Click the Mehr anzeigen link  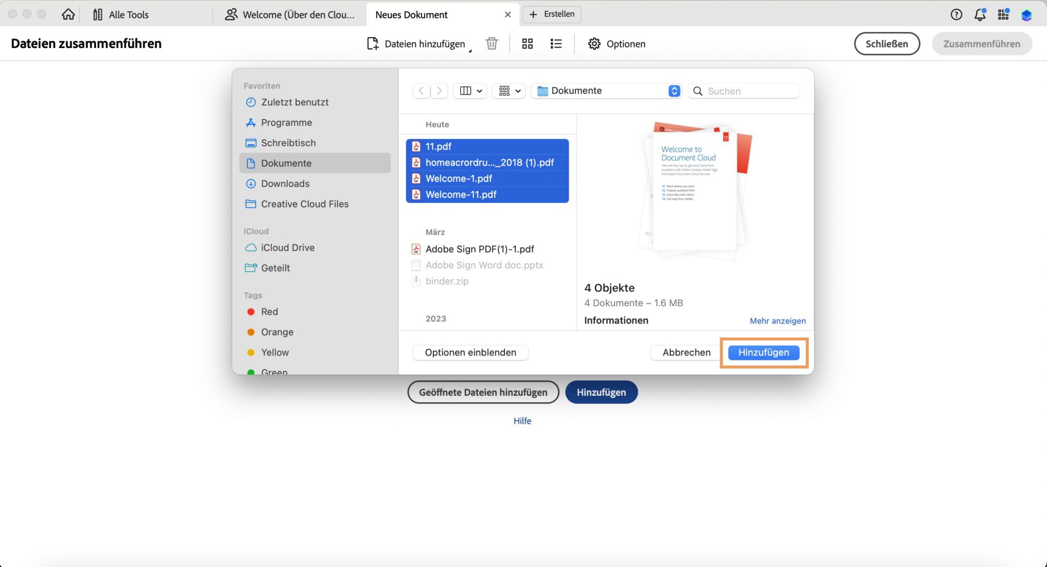tap(778, 321)
